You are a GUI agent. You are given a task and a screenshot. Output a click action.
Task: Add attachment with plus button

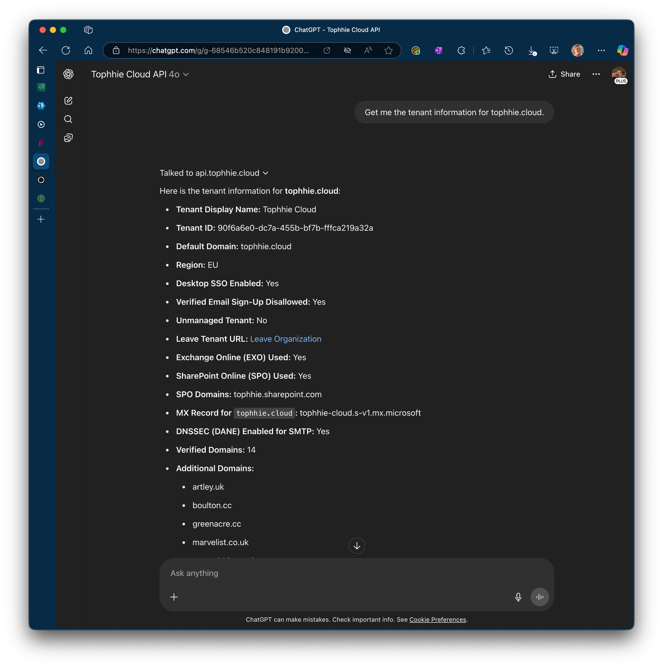174,597
